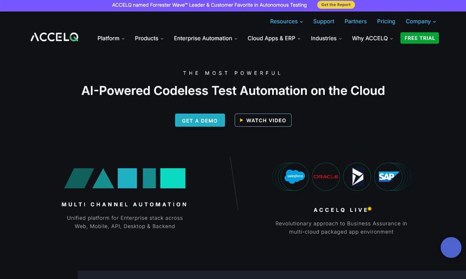Open the round chat widget bubble
This screenshot has height=279, width=466.
click(x=451, y=247)
